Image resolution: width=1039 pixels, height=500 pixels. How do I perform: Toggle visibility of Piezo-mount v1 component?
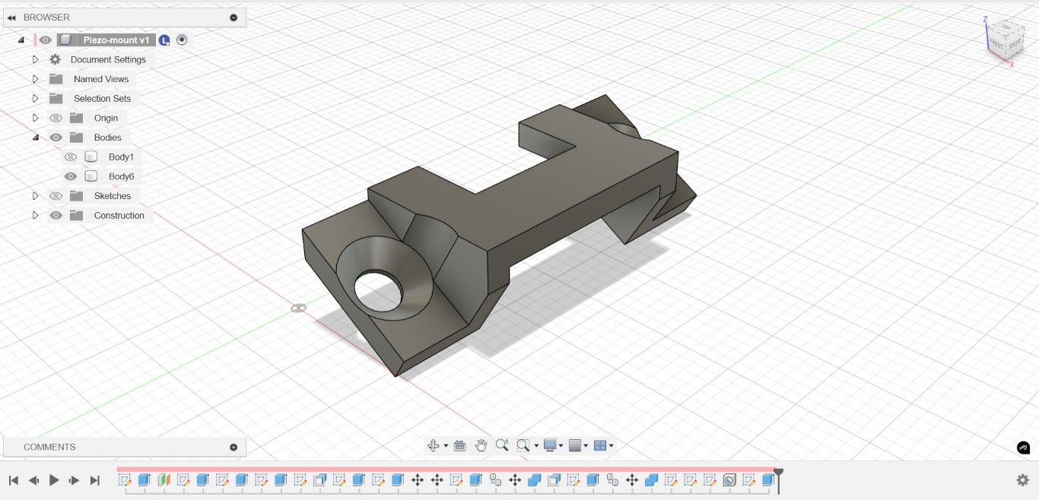pyautogui.click(x=46, y=40)
